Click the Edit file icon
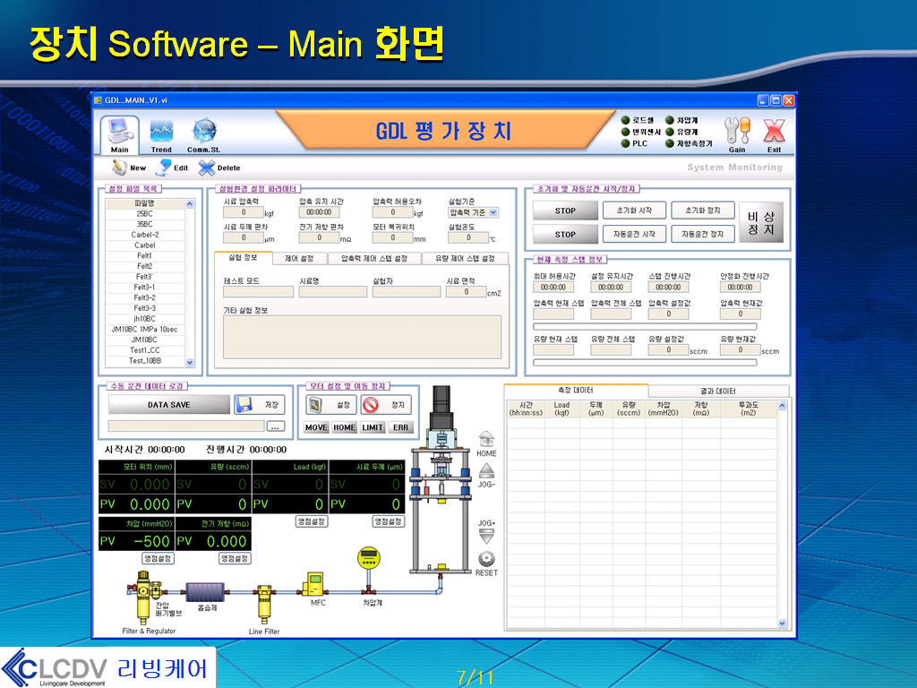The width and height of the screenshot is (917, 688). 163,168
